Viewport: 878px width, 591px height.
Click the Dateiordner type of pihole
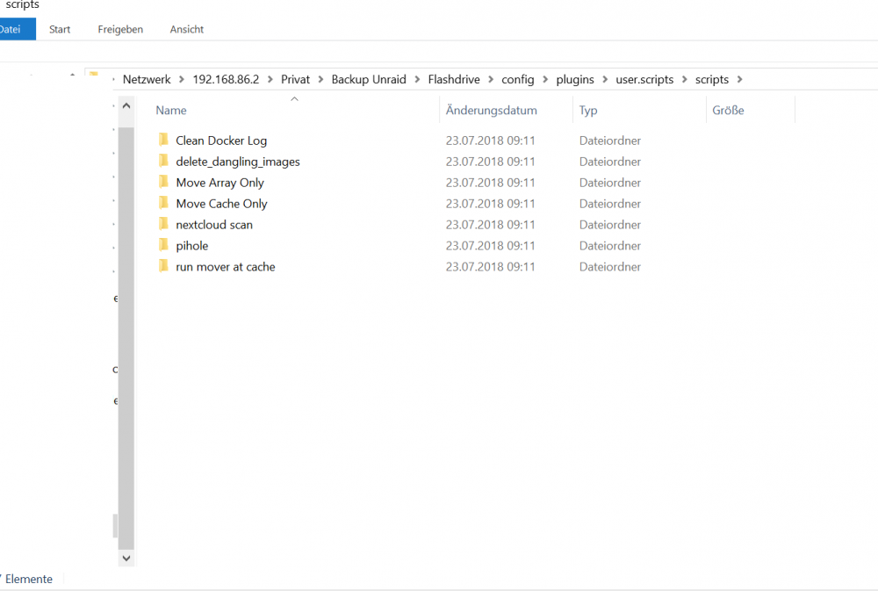(610, 246)
